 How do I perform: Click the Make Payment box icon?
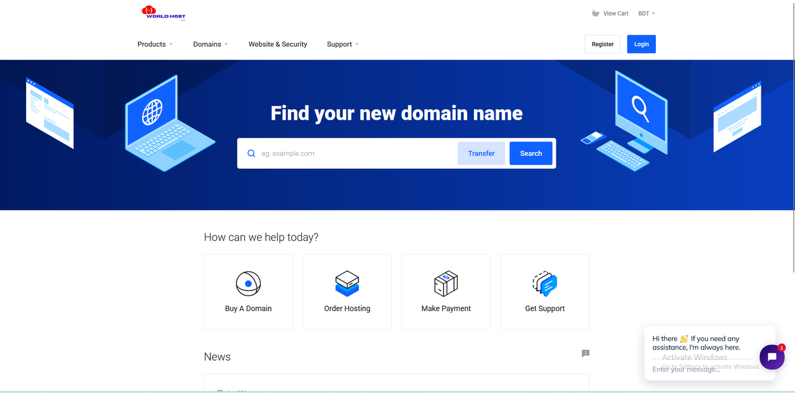(446, 284)
